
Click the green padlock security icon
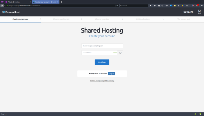tap(7, 6)
